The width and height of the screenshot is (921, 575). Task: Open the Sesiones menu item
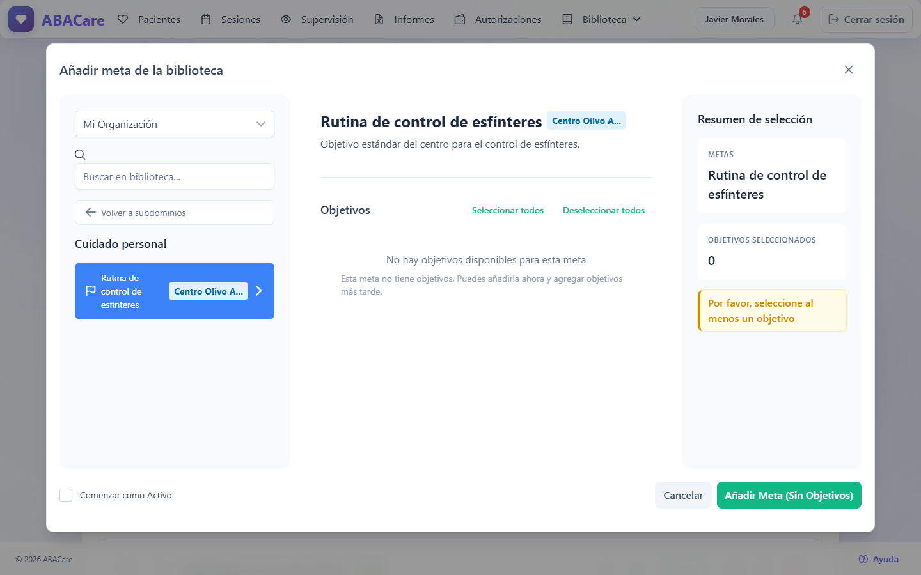pos(231,19)
